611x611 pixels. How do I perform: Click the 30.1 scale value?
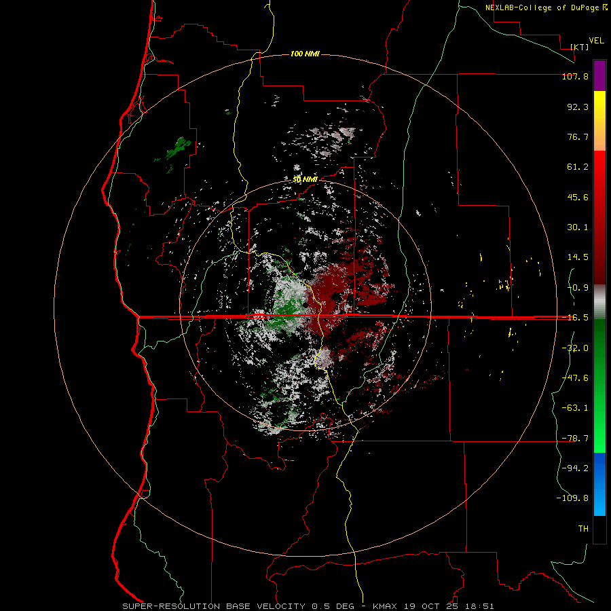pyautogui.click(x=578, y=227)
